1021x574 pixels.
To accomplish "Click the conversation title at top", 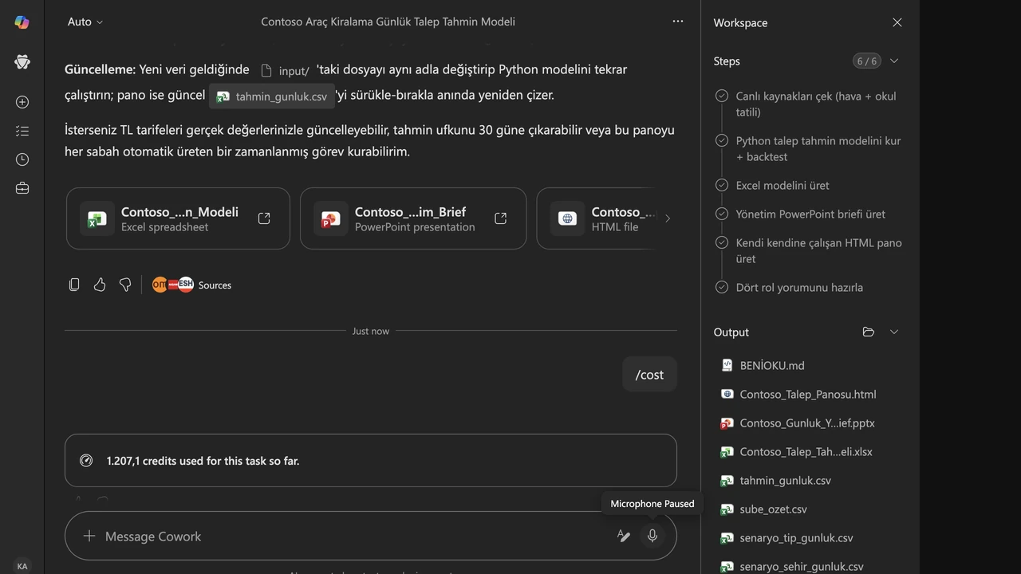I will [388, 22].
